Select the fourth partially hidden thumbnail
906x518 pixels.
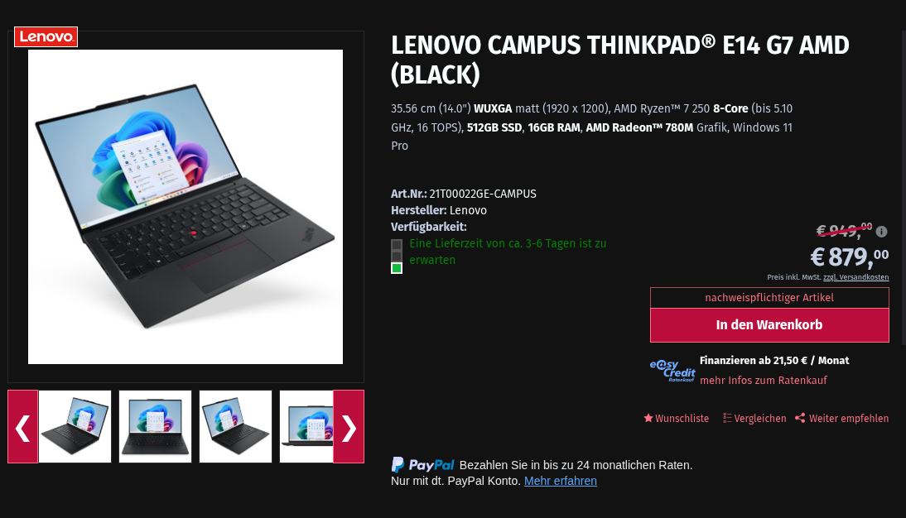pos(306,427)
